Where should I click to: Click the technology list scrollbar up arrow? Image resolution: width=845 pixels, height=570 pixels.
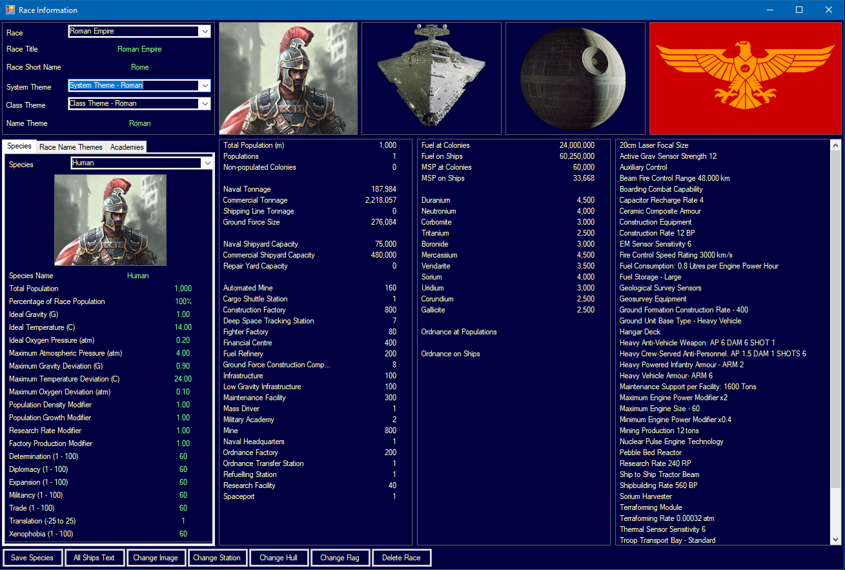coord(836,145)
